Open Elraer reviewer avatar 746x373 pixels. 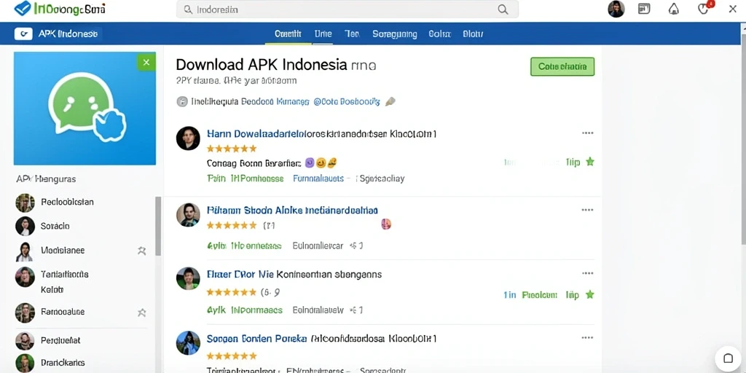click(x=188, y=278)
